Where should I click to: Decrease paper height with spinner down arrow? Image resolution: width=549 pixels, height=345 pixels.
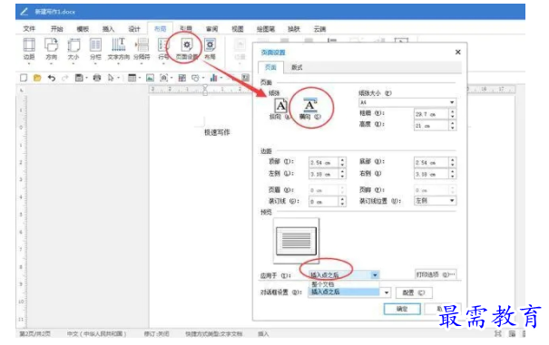click(453, 128)
